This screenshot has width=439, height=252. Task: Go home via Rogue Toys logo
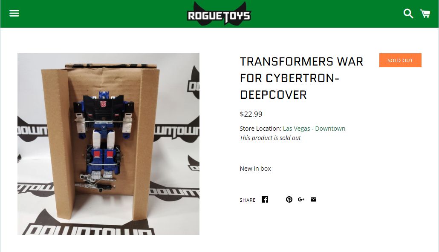(219, 14)
